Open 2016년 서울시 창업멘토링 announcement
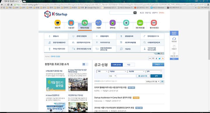This screenshot has height=113, width=210. (x=114, y=107)
